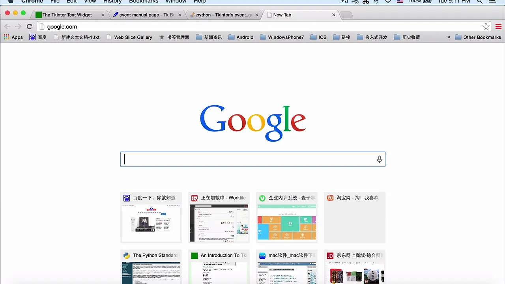Screen dimensions: 505x284
Task: Open the 淘宝网 most visited tile
Action: 355,217
